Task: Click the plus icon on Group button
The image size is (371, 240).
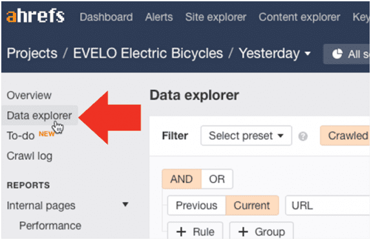Action: pyautogui.click(x=243, y=232)
